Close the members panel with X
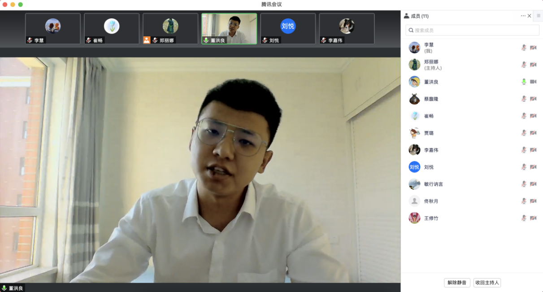The width and height of the screenshot is (543, 292). (x=530, y=16)
